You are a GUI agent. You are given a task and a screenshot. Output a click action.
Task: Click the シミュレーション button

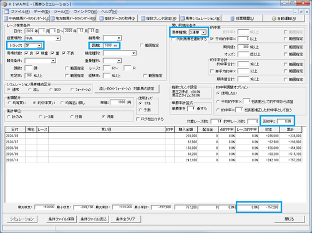click(x=22, y=219)
